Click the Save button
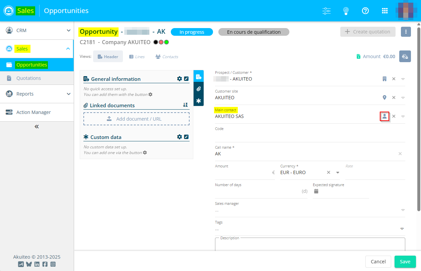Screen dimensions: 421x271 [x=405, y=262]
